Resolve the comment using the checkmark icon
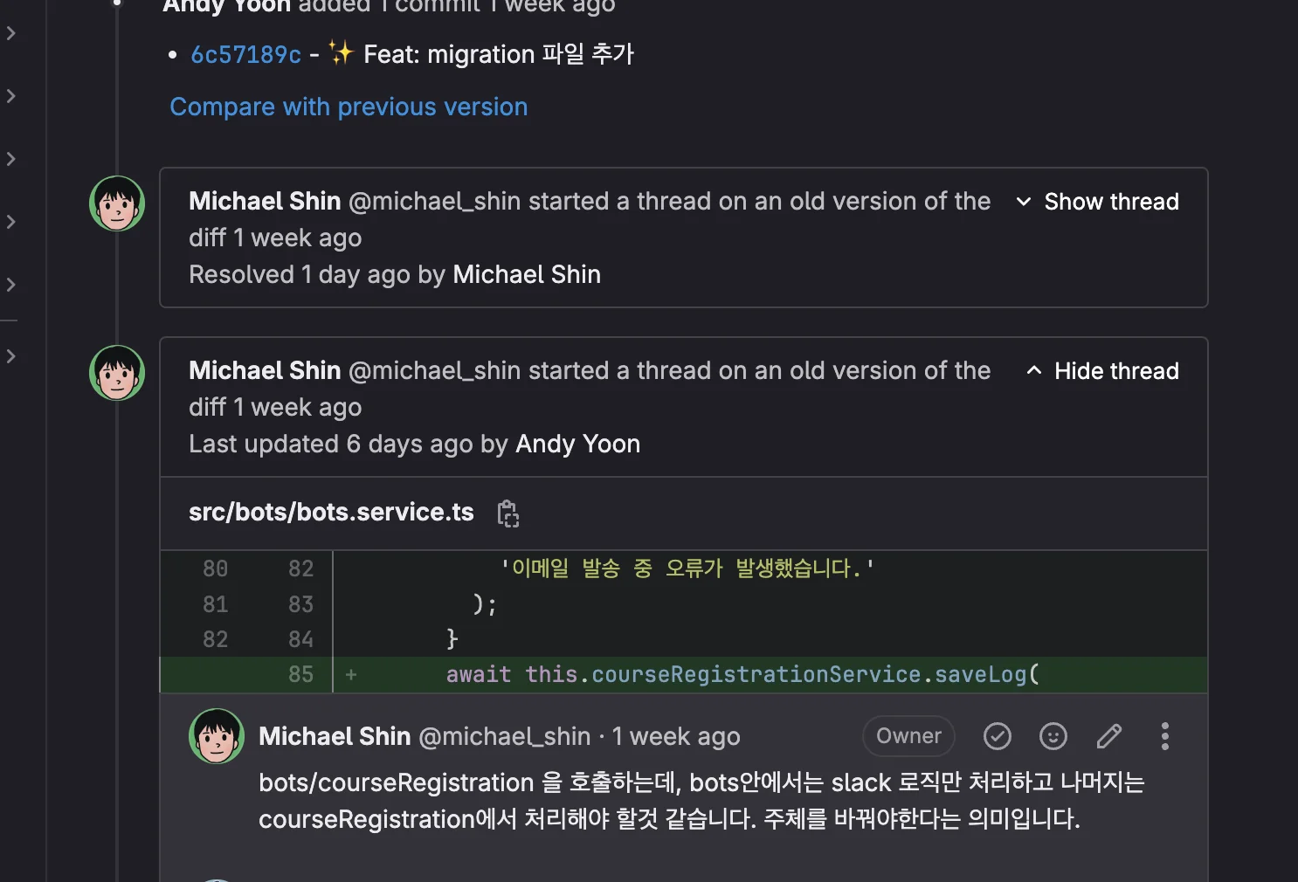This screenshot has width=1298, height=882. (998, 736)
